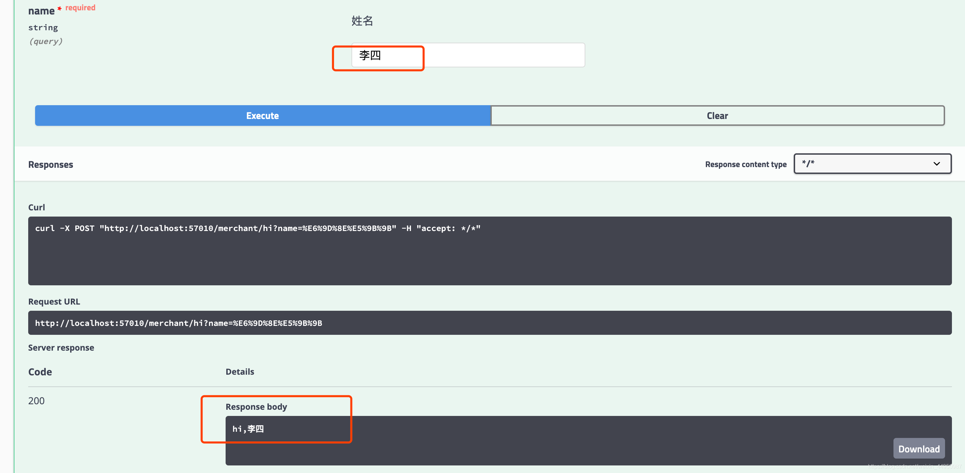Click the 'Curl' heading label
Screen dimensions: 965x473
coord(36,208)
